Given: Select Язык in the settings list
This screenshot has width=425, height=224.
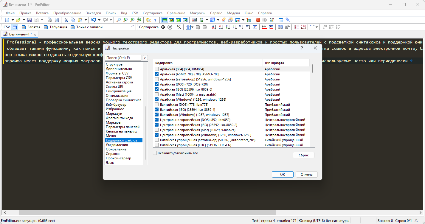Looking at the screenshot, I should (110, 163).
